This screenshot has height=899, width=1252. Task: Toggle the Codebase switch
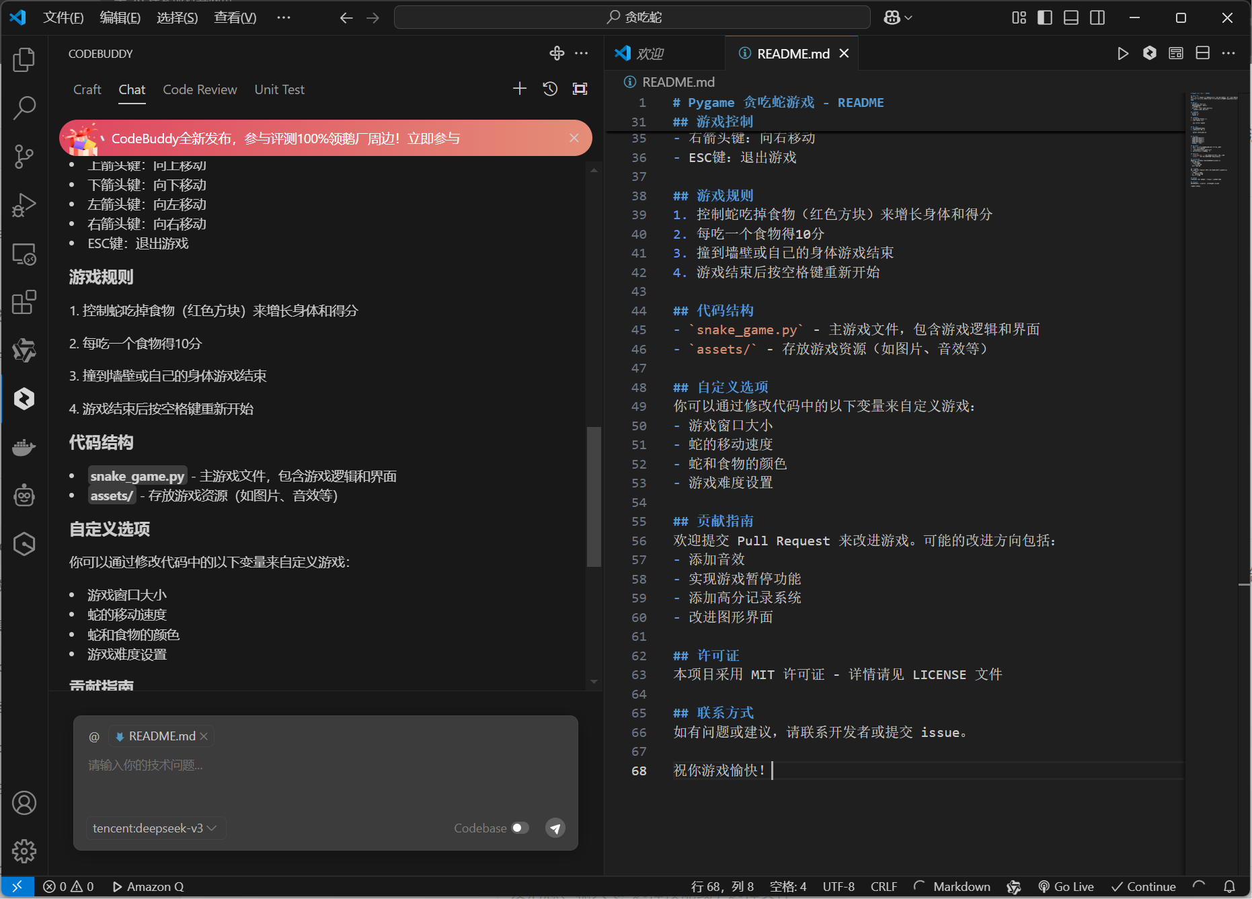pos(520,828)
